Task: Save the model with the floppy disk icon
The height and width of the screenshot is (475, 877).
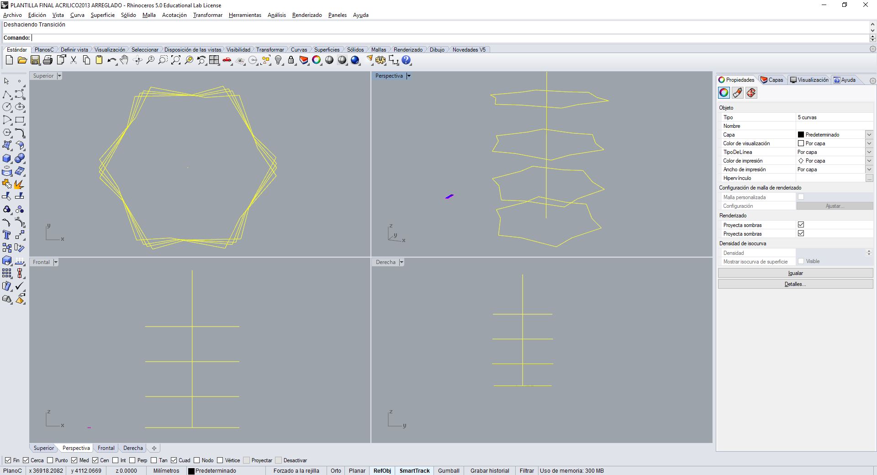Action: pyautogui.click(x=35, y=60)
